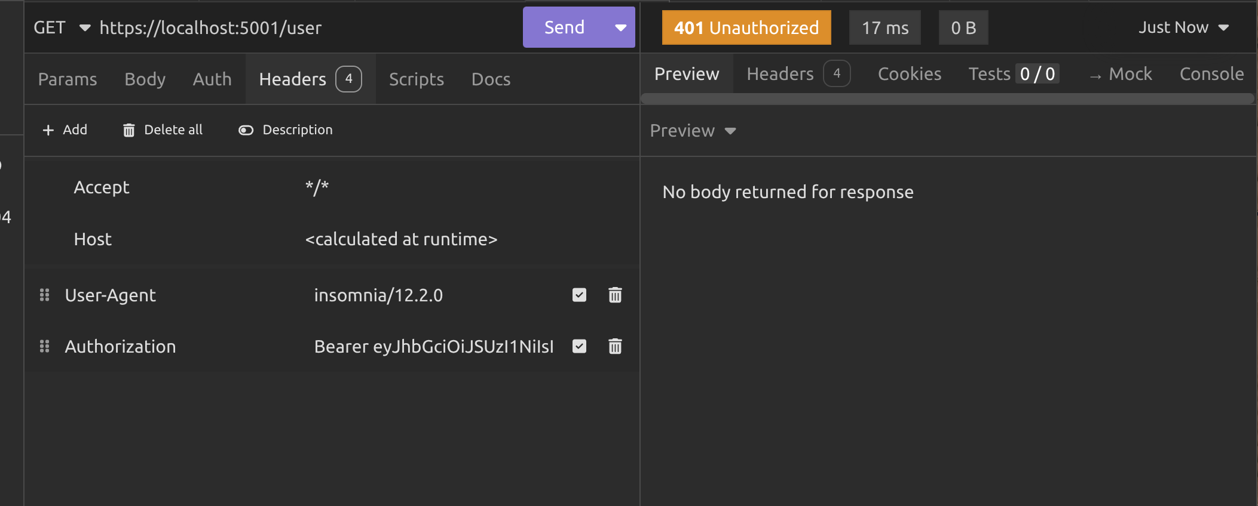Switch to the Body tab

click(x=145, y=79)
